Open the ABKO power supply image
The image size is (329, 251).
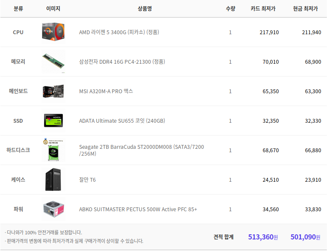pos(53,209)
